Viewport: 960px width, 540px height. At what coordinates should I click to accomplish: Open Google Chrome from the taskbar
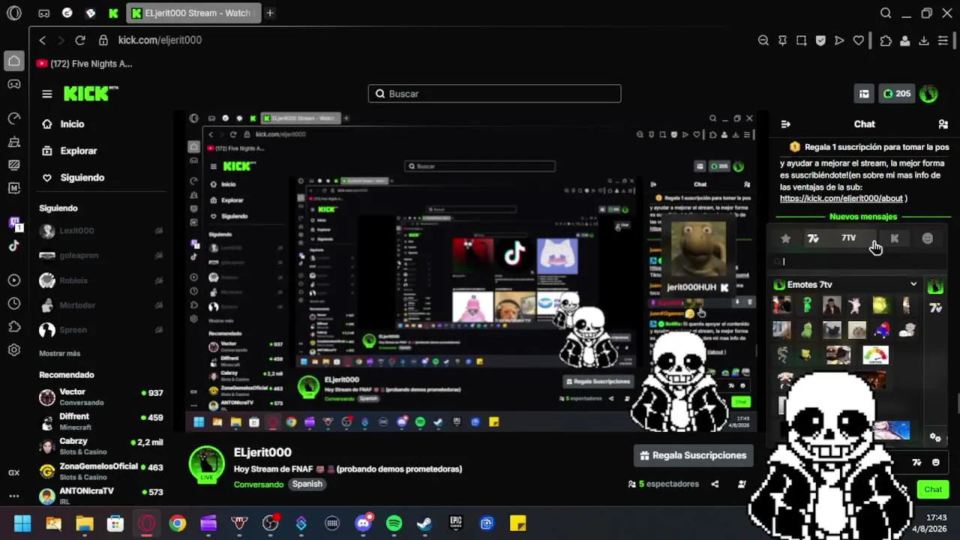(178, 523)
